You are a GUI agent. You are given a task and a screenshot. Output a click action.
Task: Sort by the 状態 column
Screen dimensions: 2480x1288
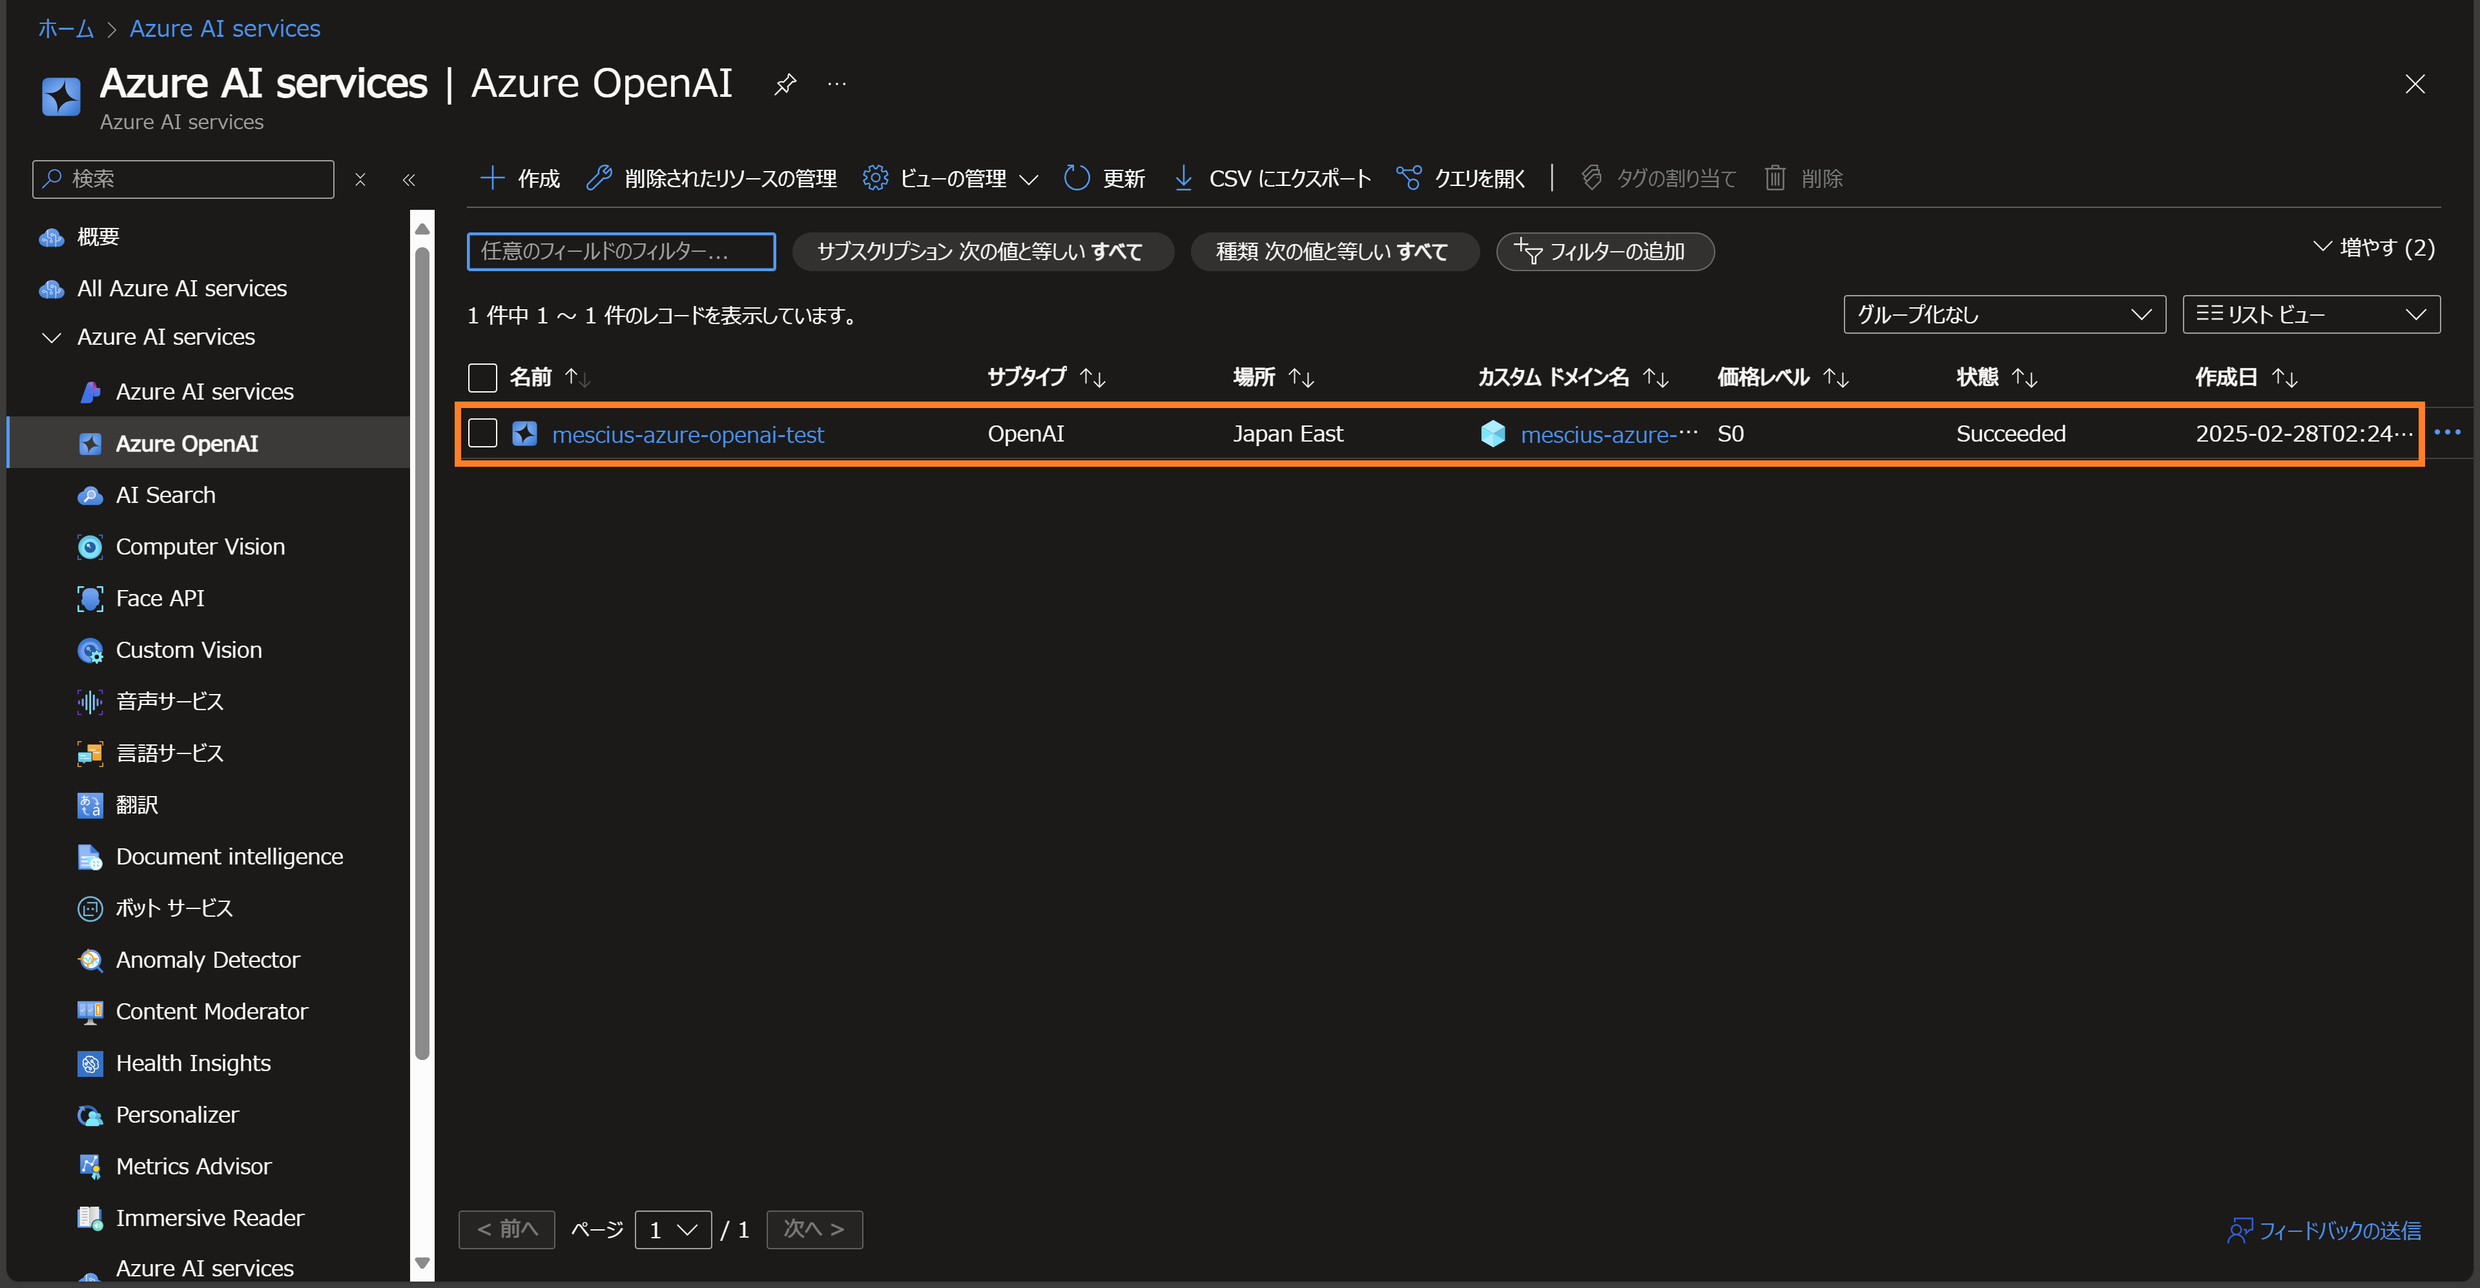click(1997, 377)
